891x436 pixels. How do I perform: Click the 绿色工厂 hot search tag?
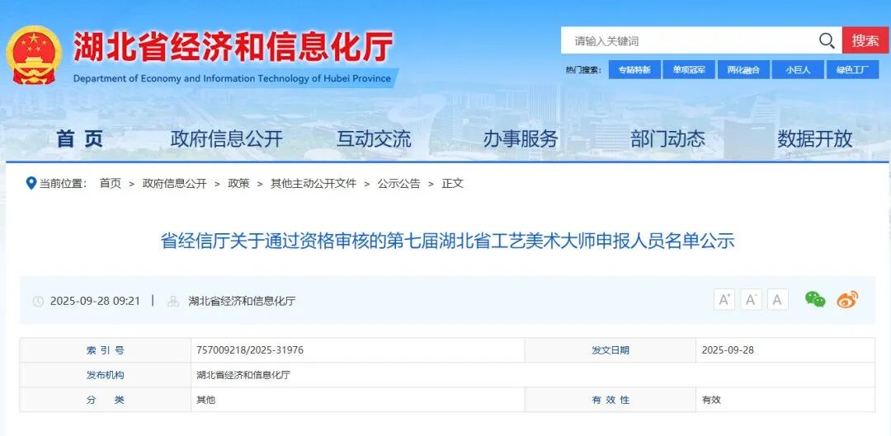(852, 70)
